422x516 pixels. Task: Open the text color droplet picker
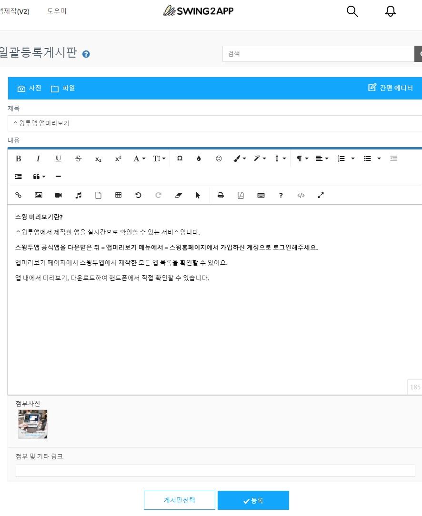coord(199,159)
